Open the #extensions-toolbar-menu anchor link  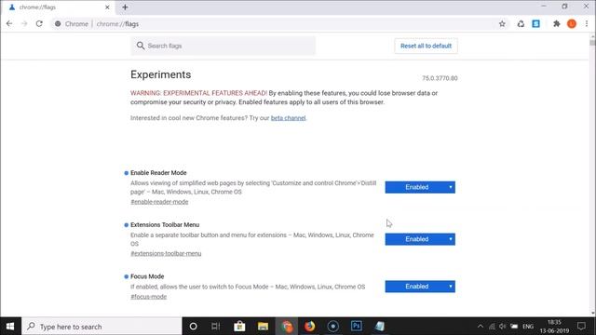166,253
